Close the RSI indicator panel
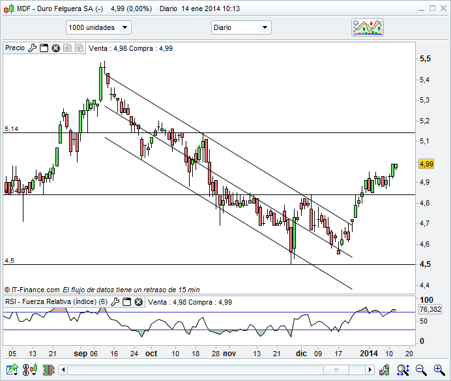 point(139,302)
